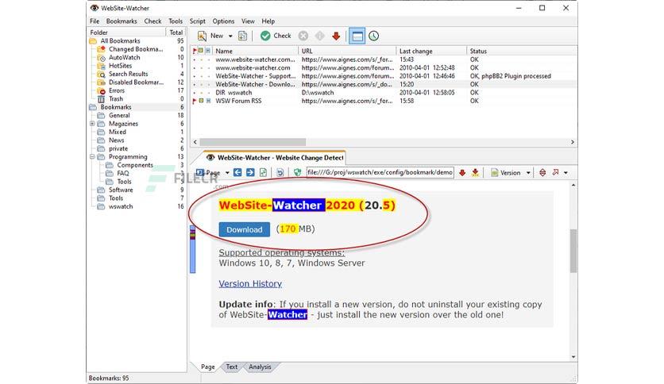This screenshot has width=664, height=384.
Task: Open the File menu
Action: pos(95,21)
